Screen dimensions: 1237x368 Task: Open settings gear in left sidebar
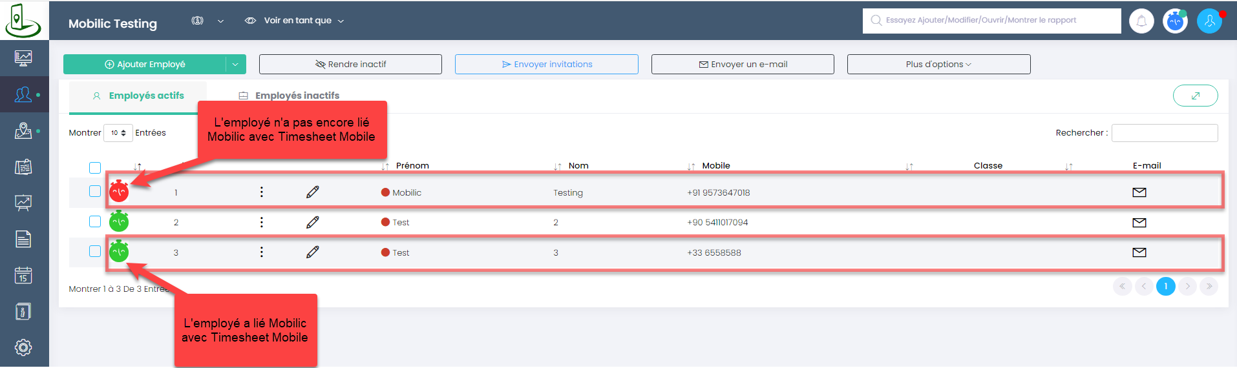(23, 347)
